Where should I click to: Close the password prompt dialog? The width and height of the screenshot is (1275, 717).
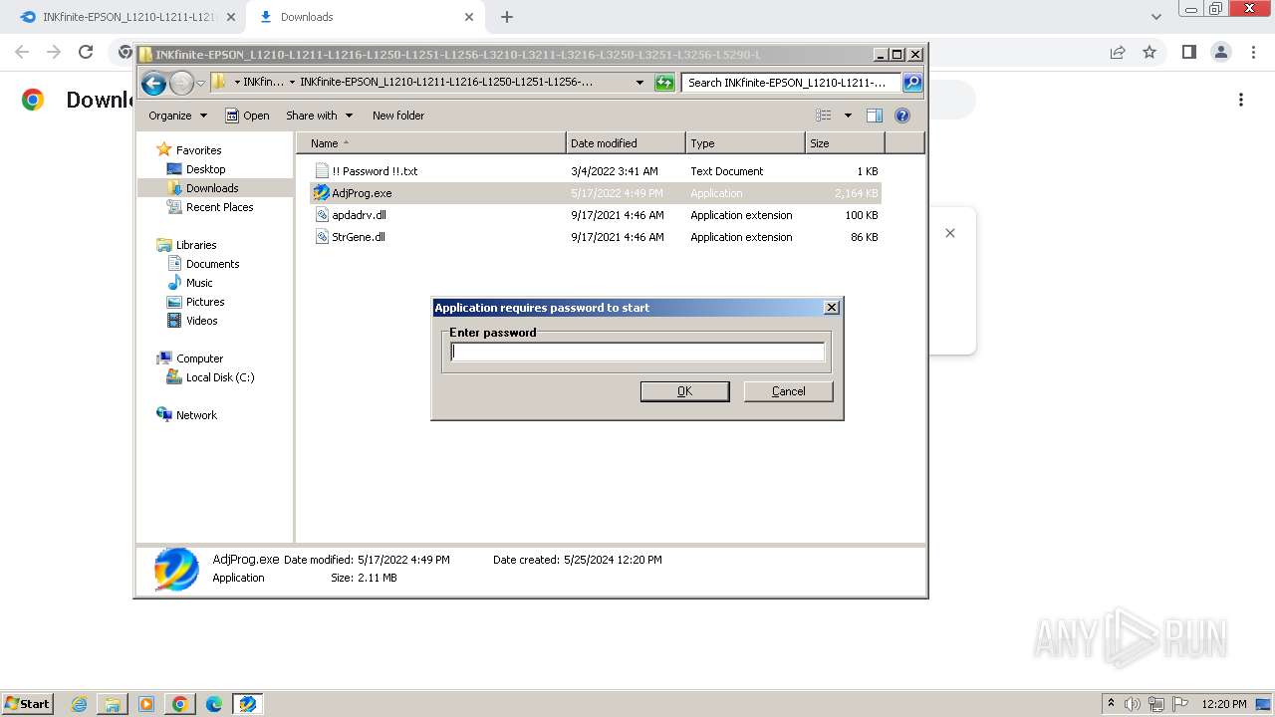pyautogui.click(x=832, y=308)
